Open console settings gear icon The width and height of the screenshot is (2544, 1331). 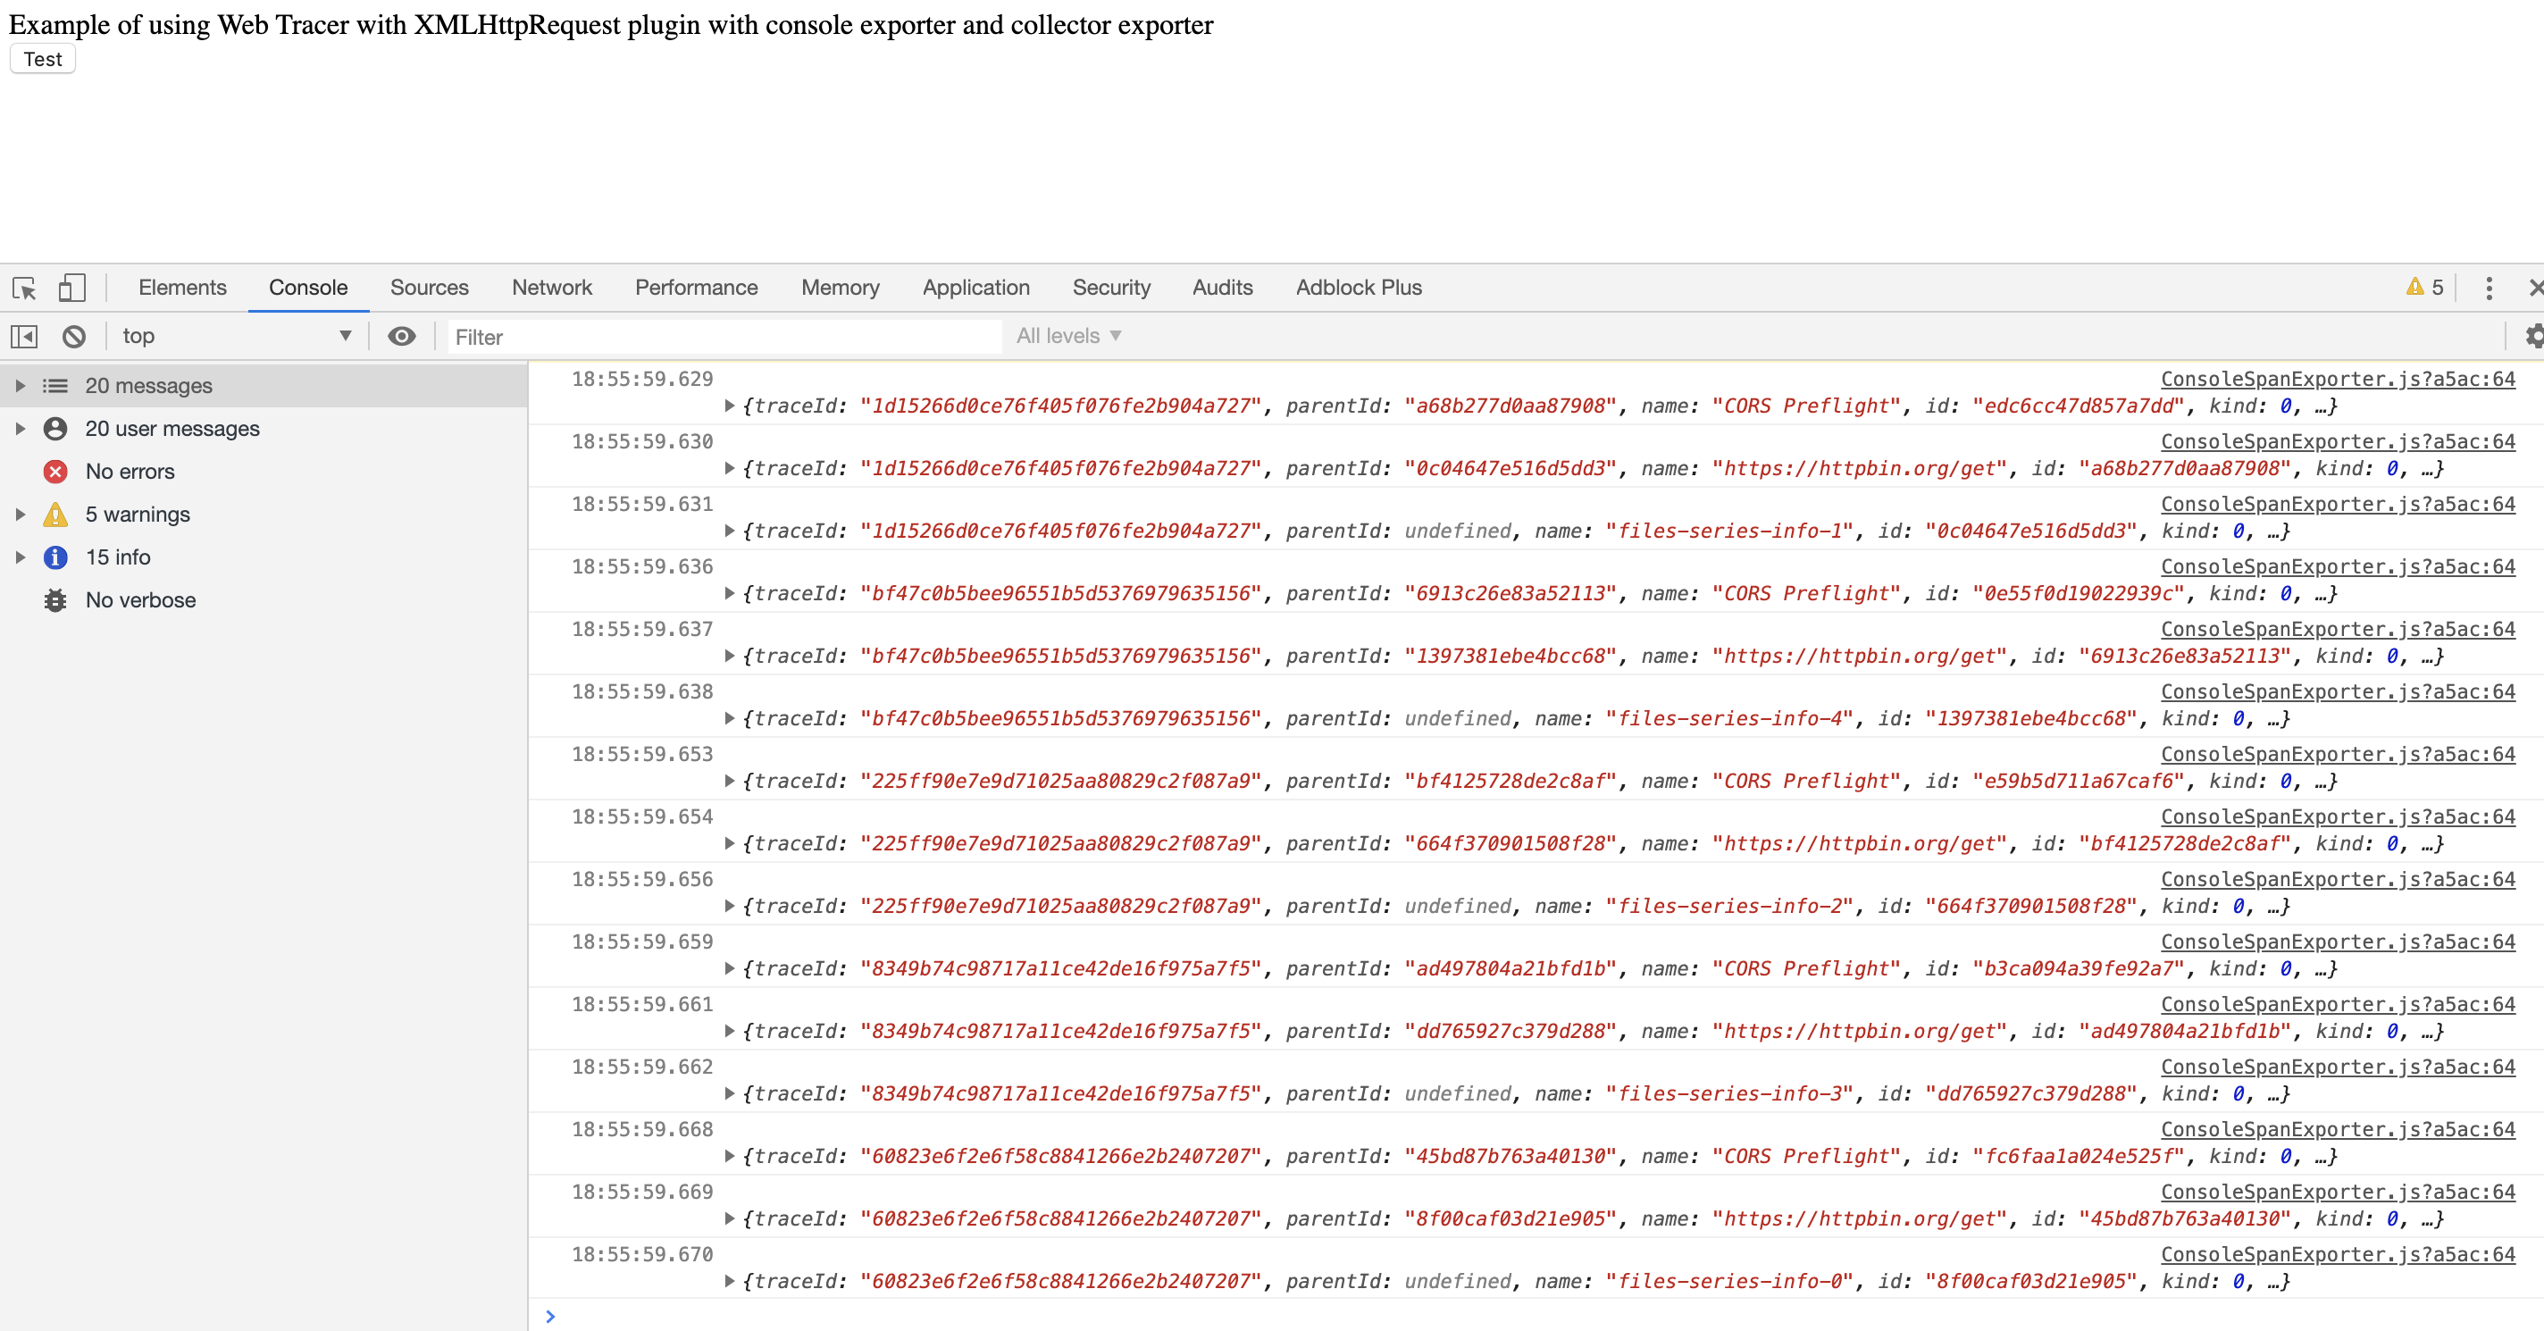point(2533,337)
